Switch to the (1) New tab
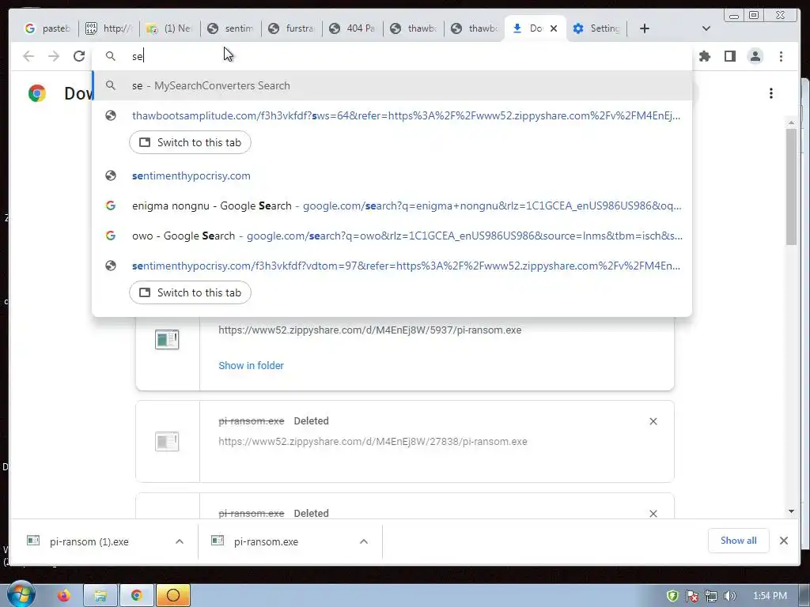Image resolution: width=810 pixels, height=607 pixels. click(x=169, y=28)
